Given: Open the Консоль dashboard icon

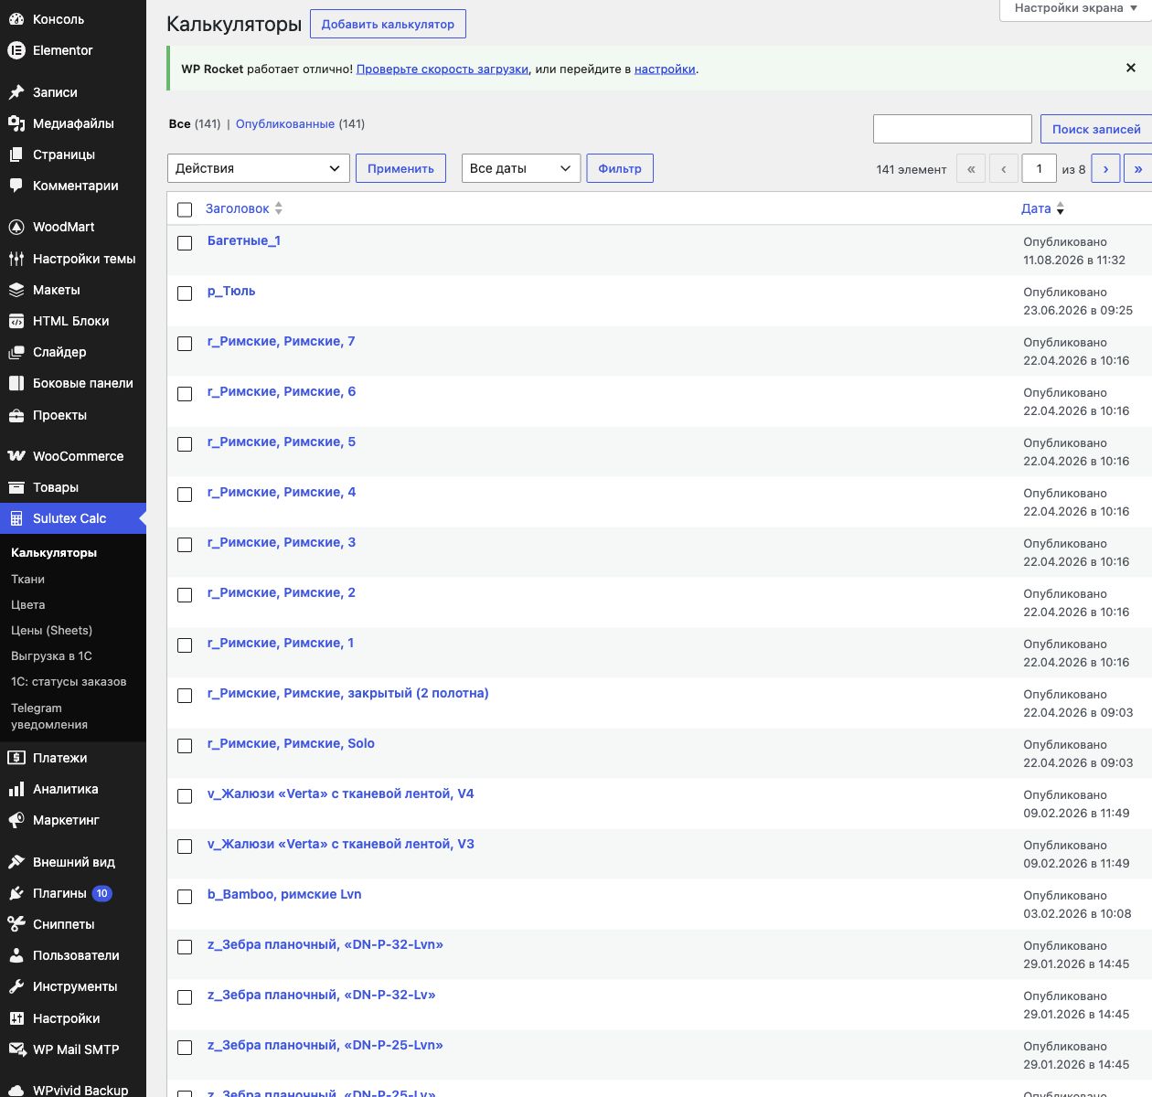Looking at the screenshot, I should point(16,19).
